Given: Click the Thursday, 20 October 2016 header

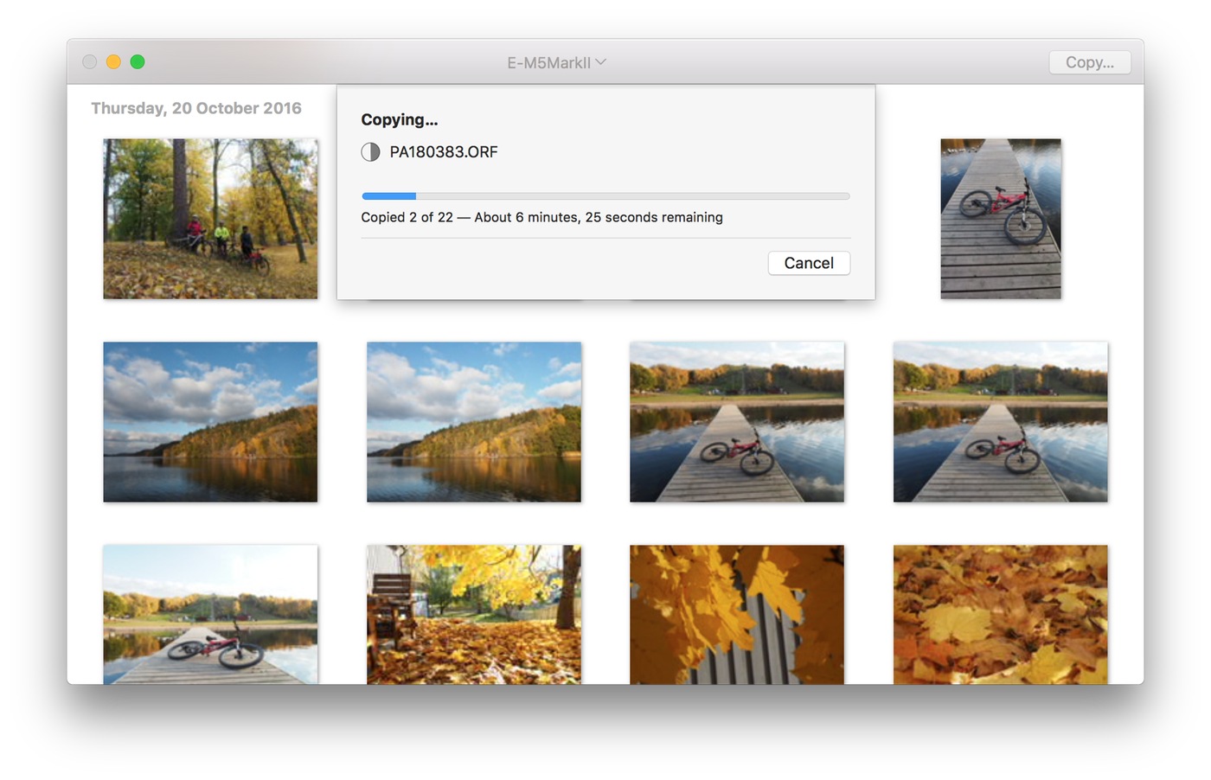Looking at the screenshot, I should pos(196,108).
